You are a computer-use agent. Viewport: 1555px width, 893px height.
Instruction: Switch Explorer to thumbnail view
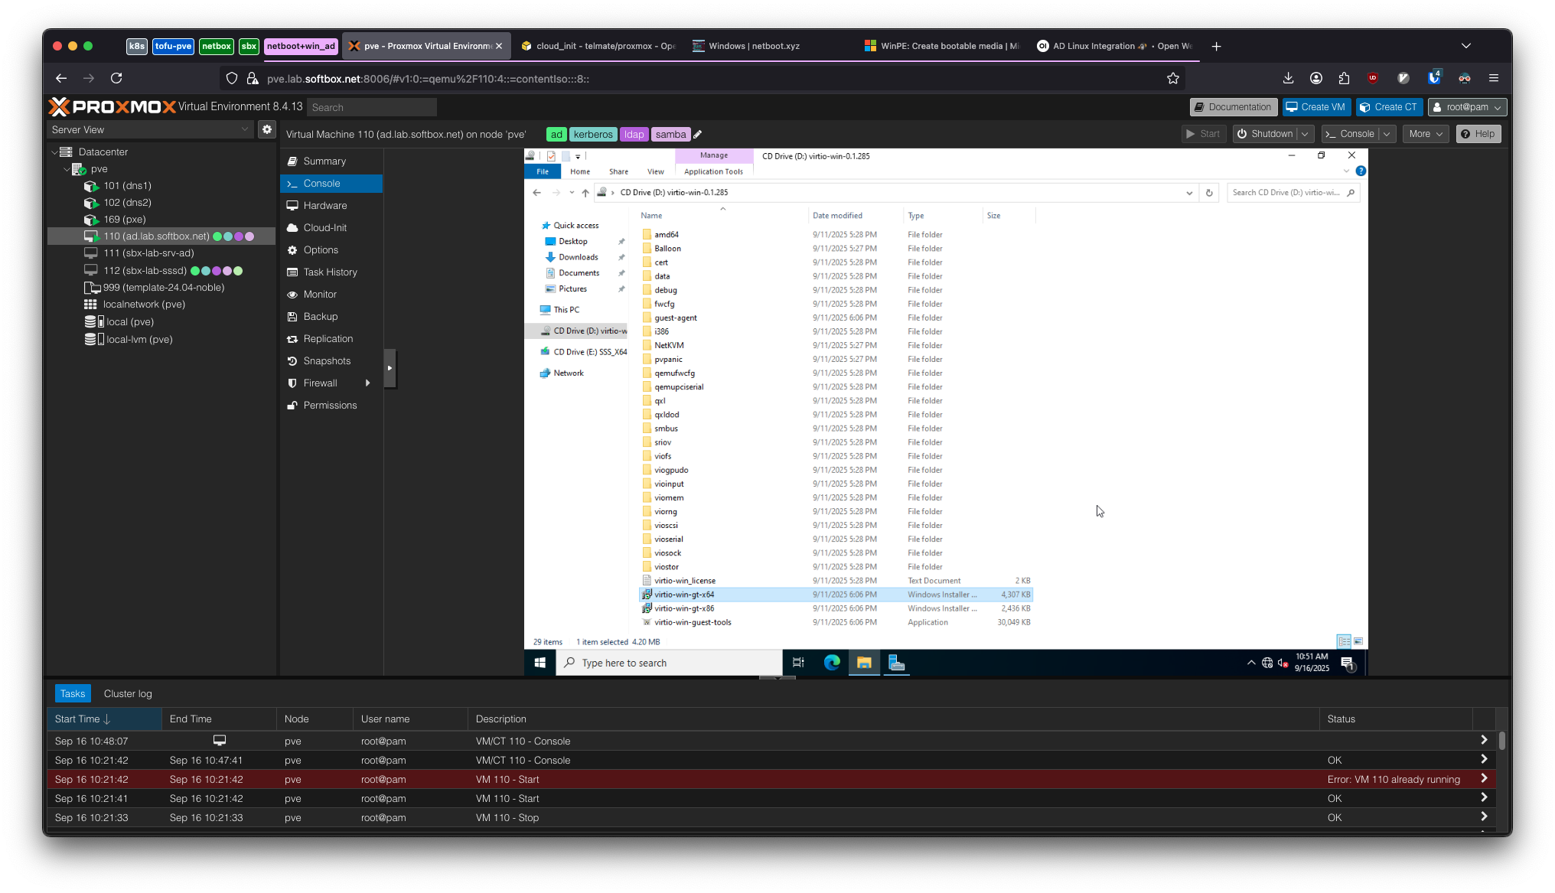(1358, 641)
